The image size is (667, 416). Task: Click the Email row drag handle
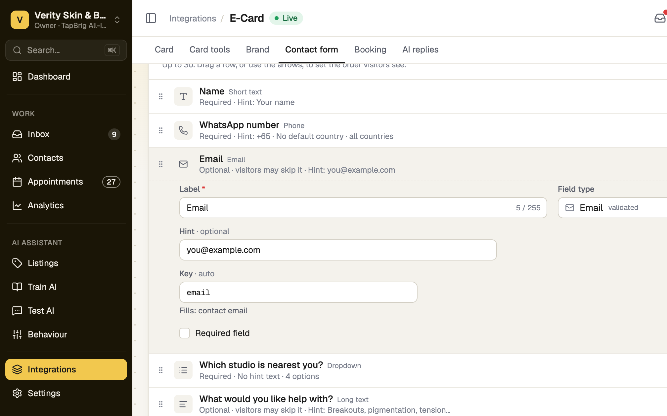[x=161, y=164]
